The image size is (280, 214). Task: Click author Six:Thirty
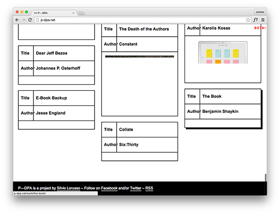pyautogui.click(x=129, y=144)
